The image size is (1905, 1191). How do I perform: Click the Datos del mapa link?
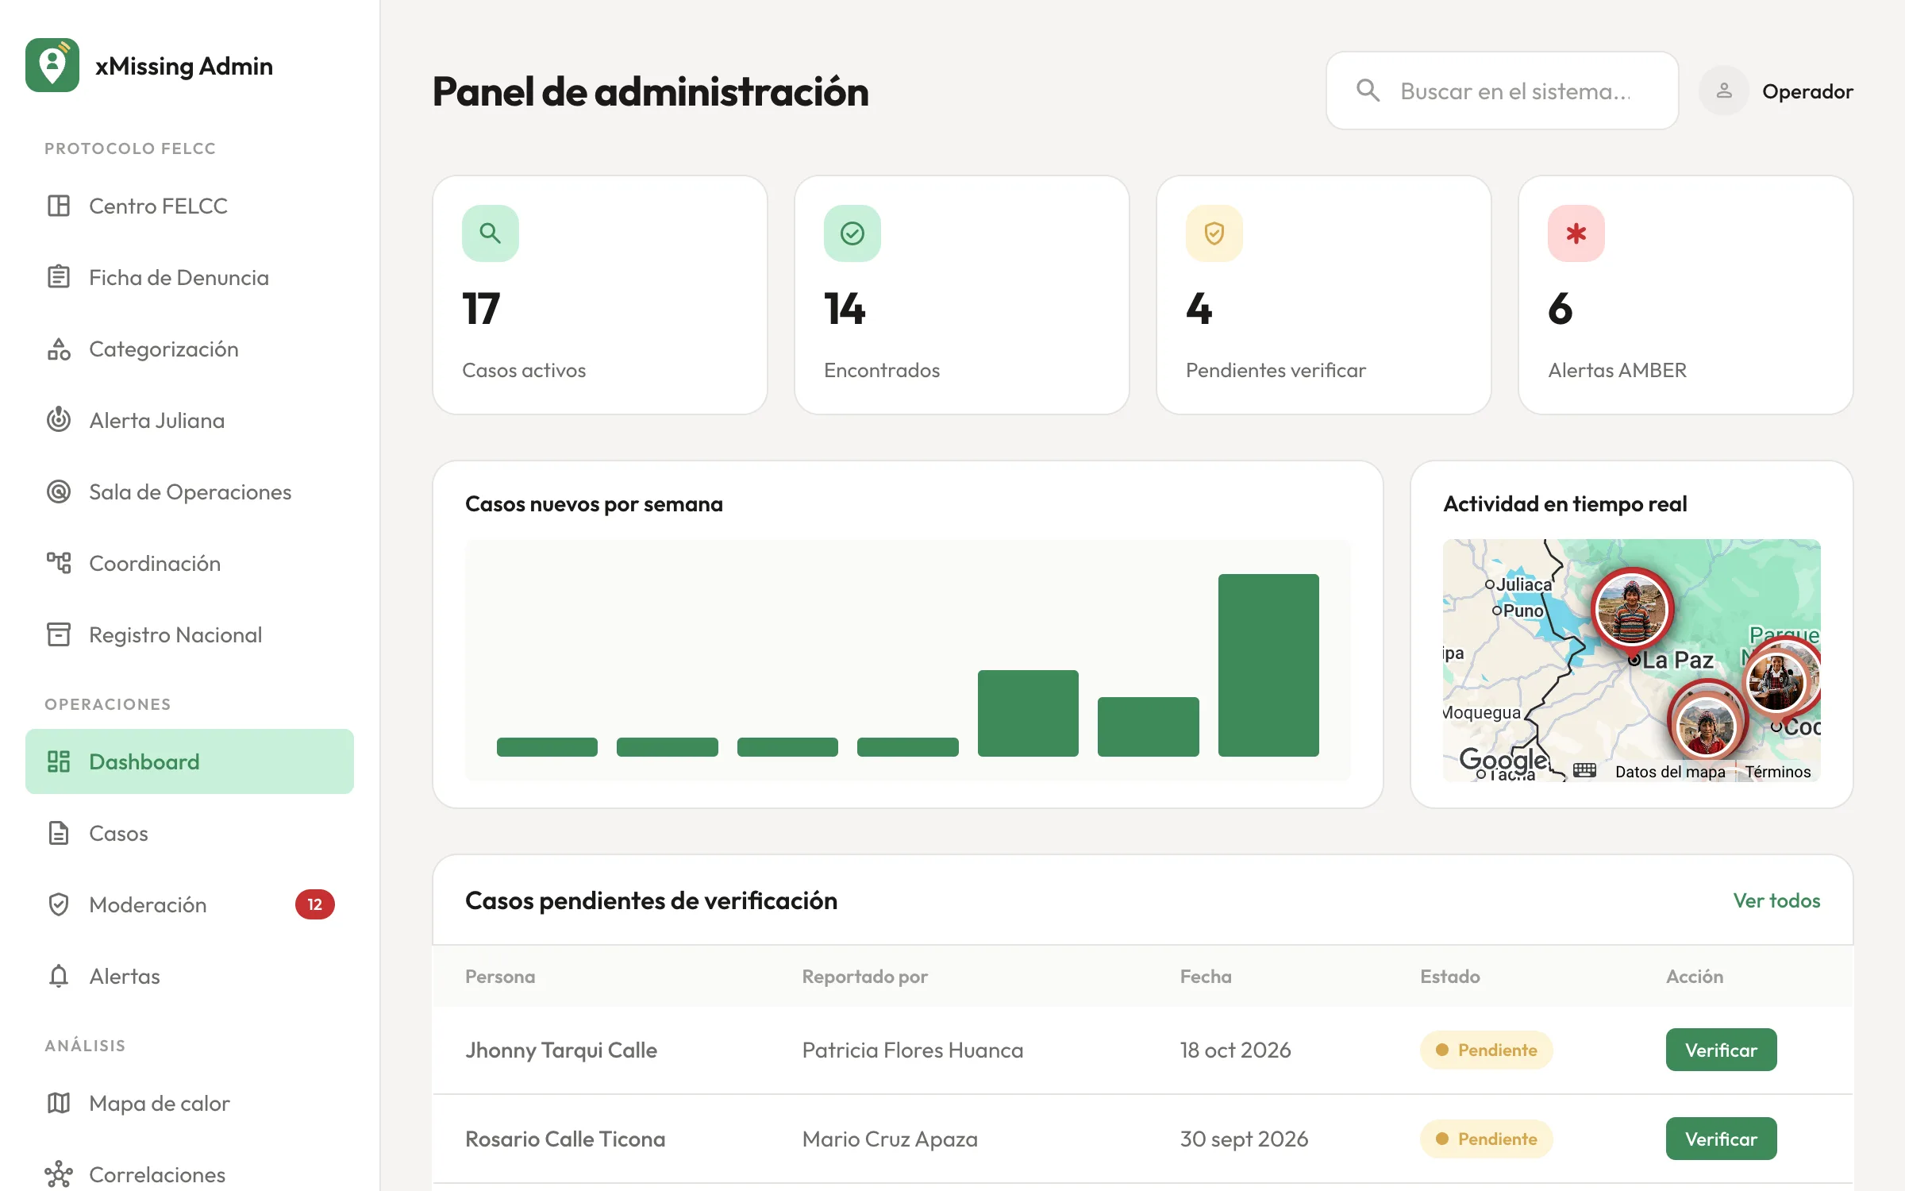coord(1670,772)
